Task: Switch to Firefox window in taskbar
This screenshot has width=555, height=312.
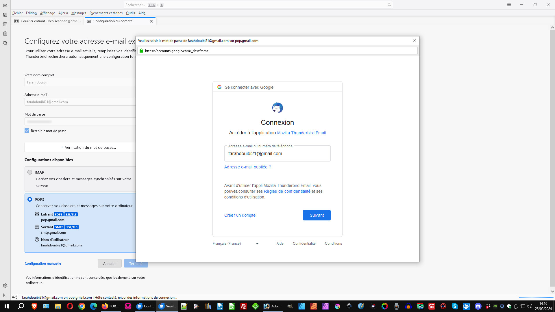Action: click(x=110, y=306)
